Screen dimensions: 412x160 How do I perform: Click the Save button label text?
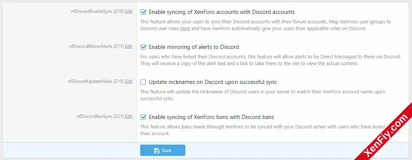pyautogui.click(x=166, y=151)
